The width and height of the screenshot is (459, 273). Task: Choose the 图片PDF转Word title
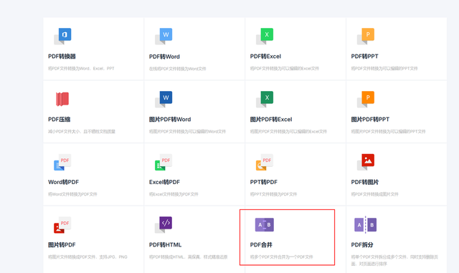pyautogui.click(x=170, y=119)
